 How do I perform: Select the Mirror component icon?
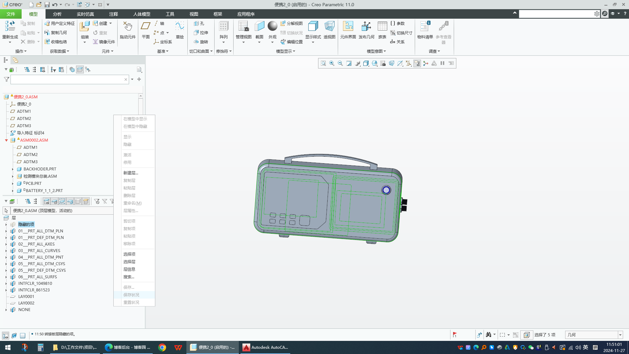click(x=95, y=42)
